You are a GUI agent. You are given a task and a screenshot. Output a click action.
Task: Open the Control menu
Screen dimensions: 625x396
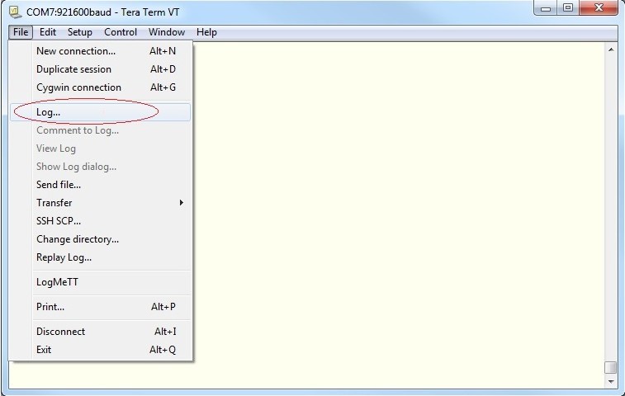(x=121, y=32)
